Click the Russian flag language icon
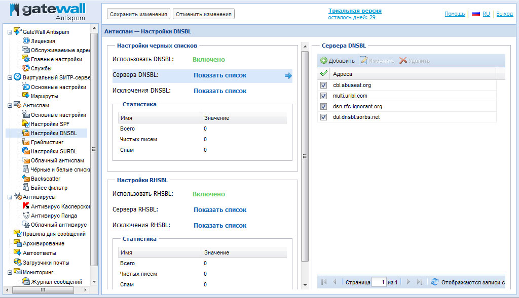 (476, 14)
